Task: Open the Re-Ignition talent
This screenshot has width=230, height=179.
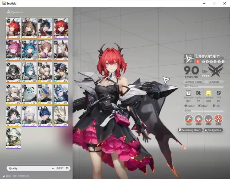Action: 213,130
